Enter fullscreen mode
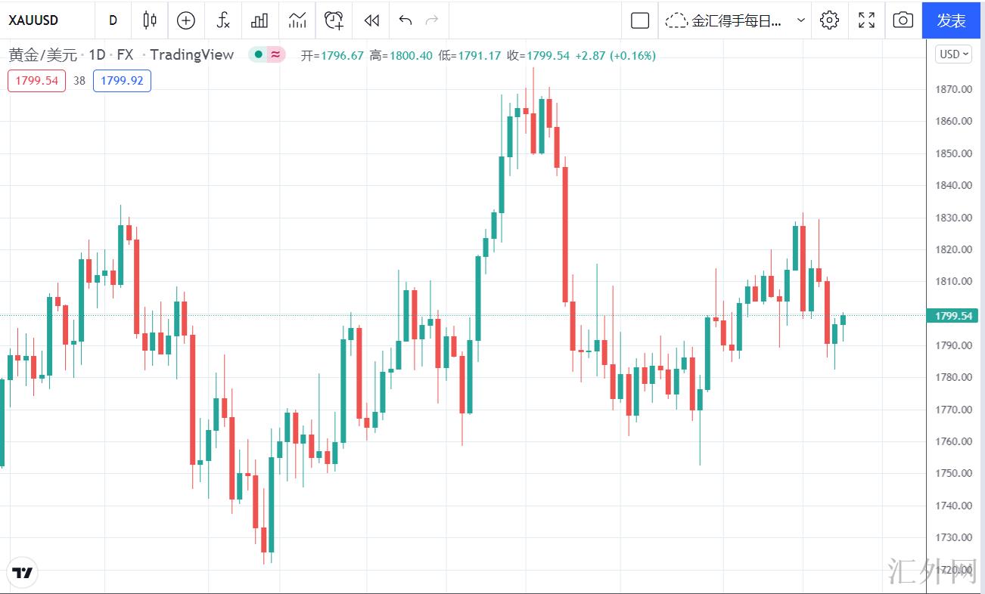The height and width of the screenshot is (594, 985). [866, 20]
